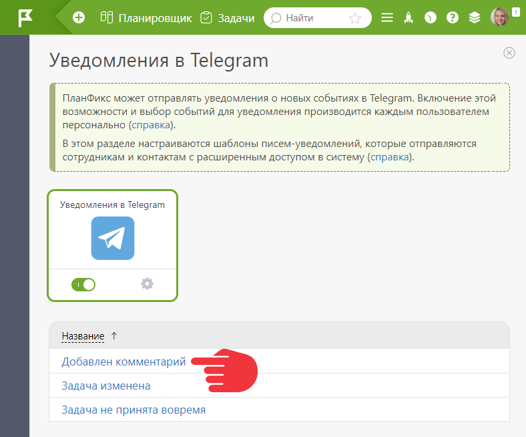Open the question mark help icon
526x437 pixels.
(x=452, y=17)
